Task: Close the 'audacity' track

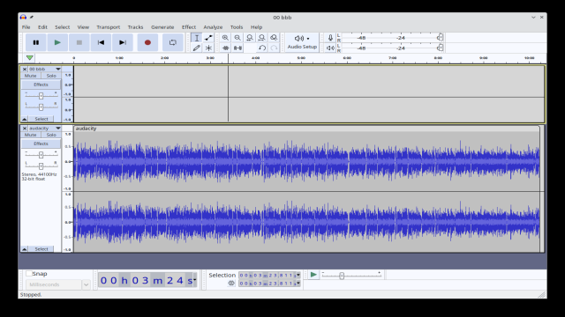Action: 25,128
